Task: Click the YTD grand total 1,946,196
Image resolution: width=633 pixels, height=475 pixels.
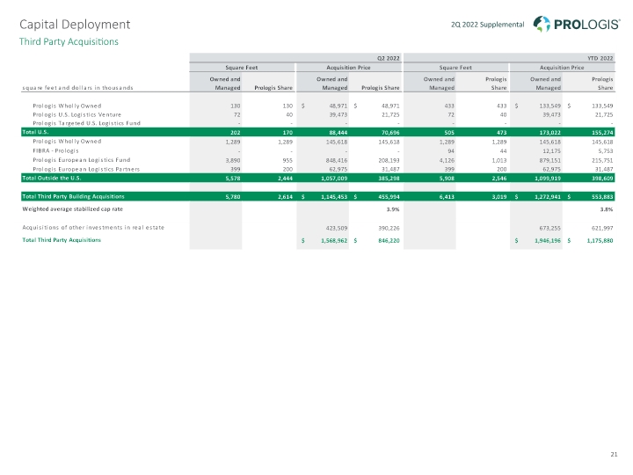Action: pyautogui.click(x=548, y=241)
